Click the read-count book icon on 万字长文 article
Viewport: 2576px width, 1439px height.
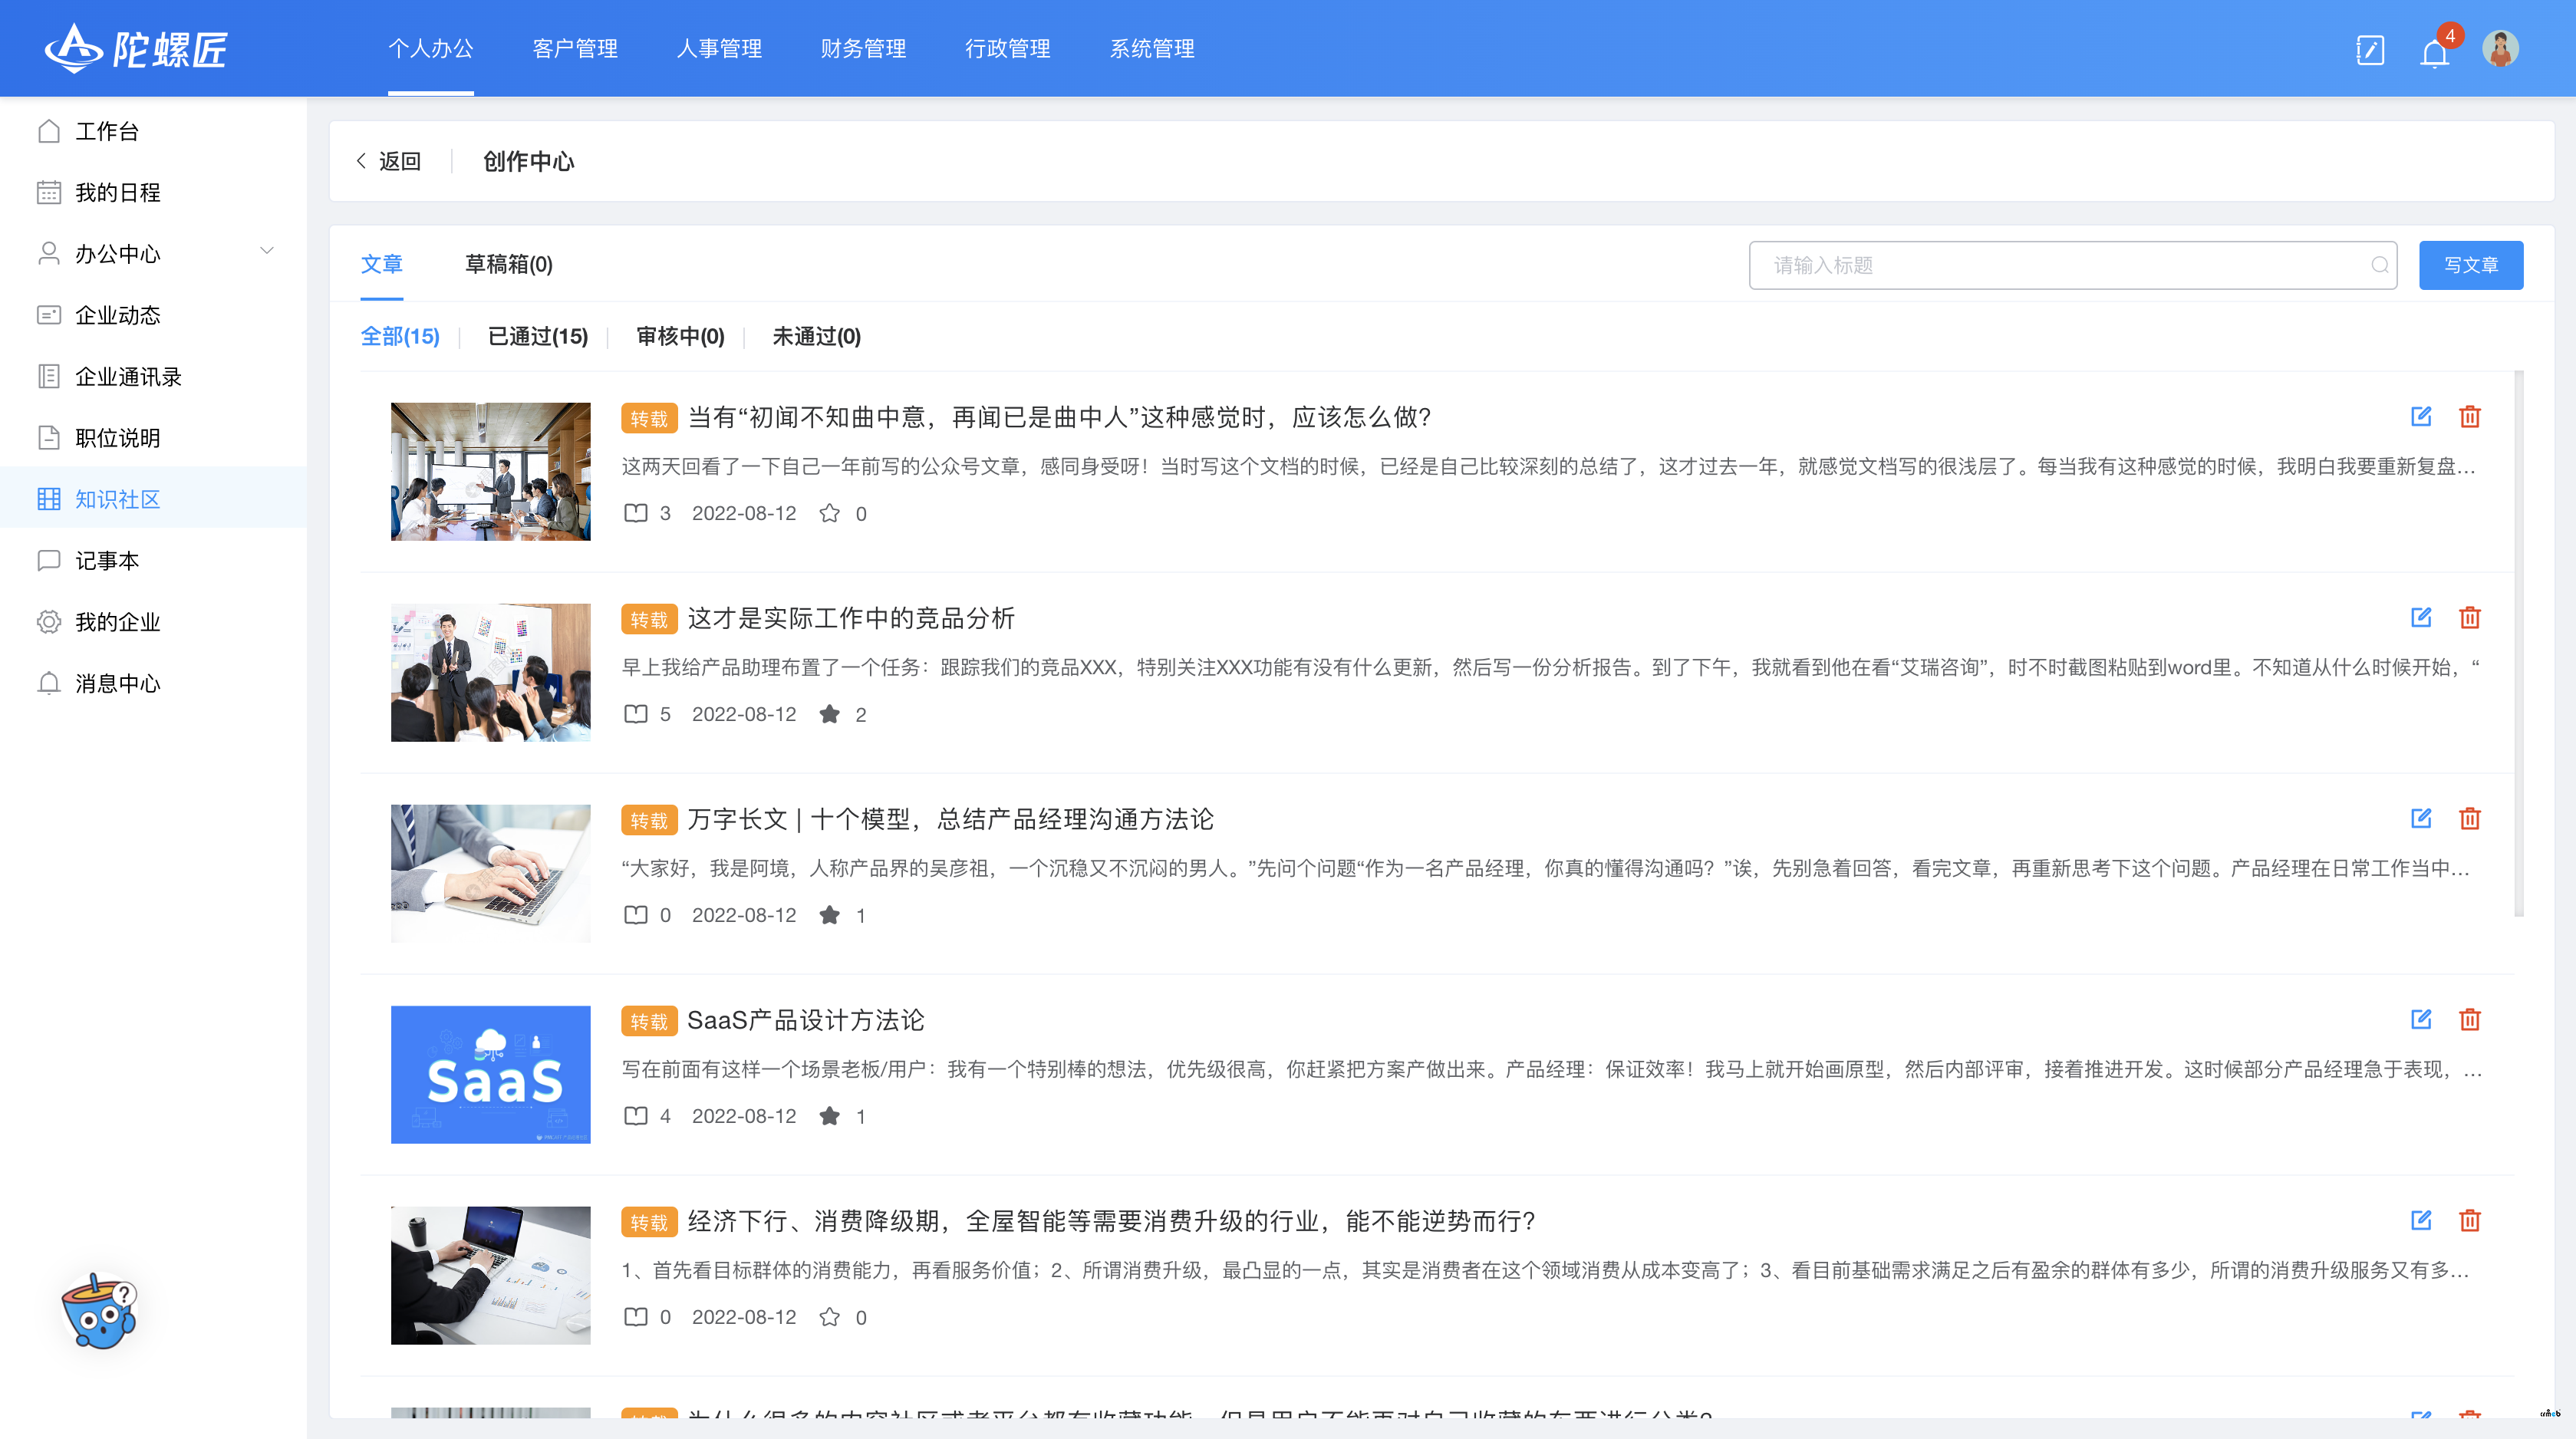click(x=636, y=915)
